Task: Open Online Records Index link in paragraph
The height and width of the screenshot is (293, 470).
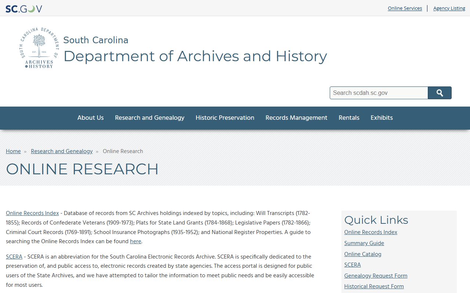Action: [32, 213]
